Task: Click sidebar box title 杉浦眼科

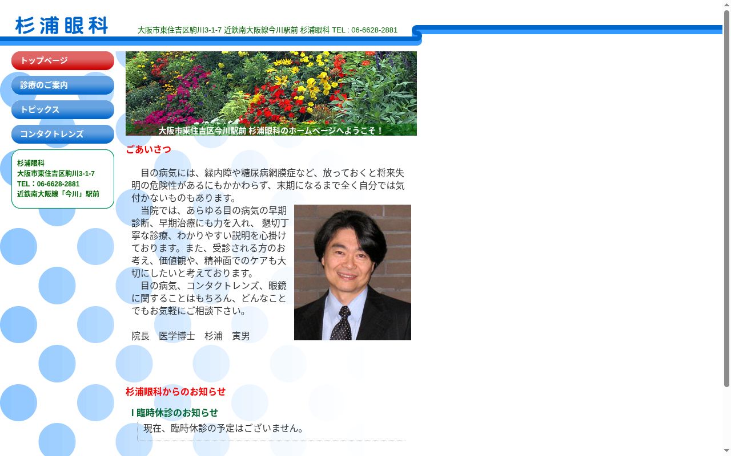Action: coord(31,164)
